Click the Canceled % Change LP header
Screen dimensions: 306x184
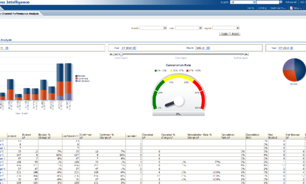(168, 136)
